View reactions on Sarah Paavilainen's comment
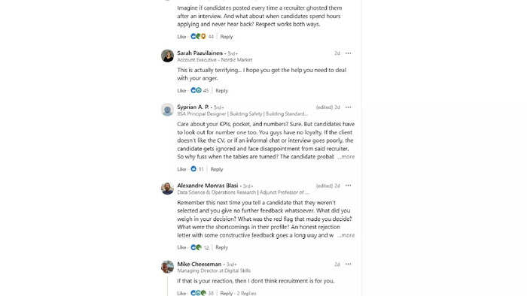Screen dimensions: 527x296 click(x=200, y=90)
